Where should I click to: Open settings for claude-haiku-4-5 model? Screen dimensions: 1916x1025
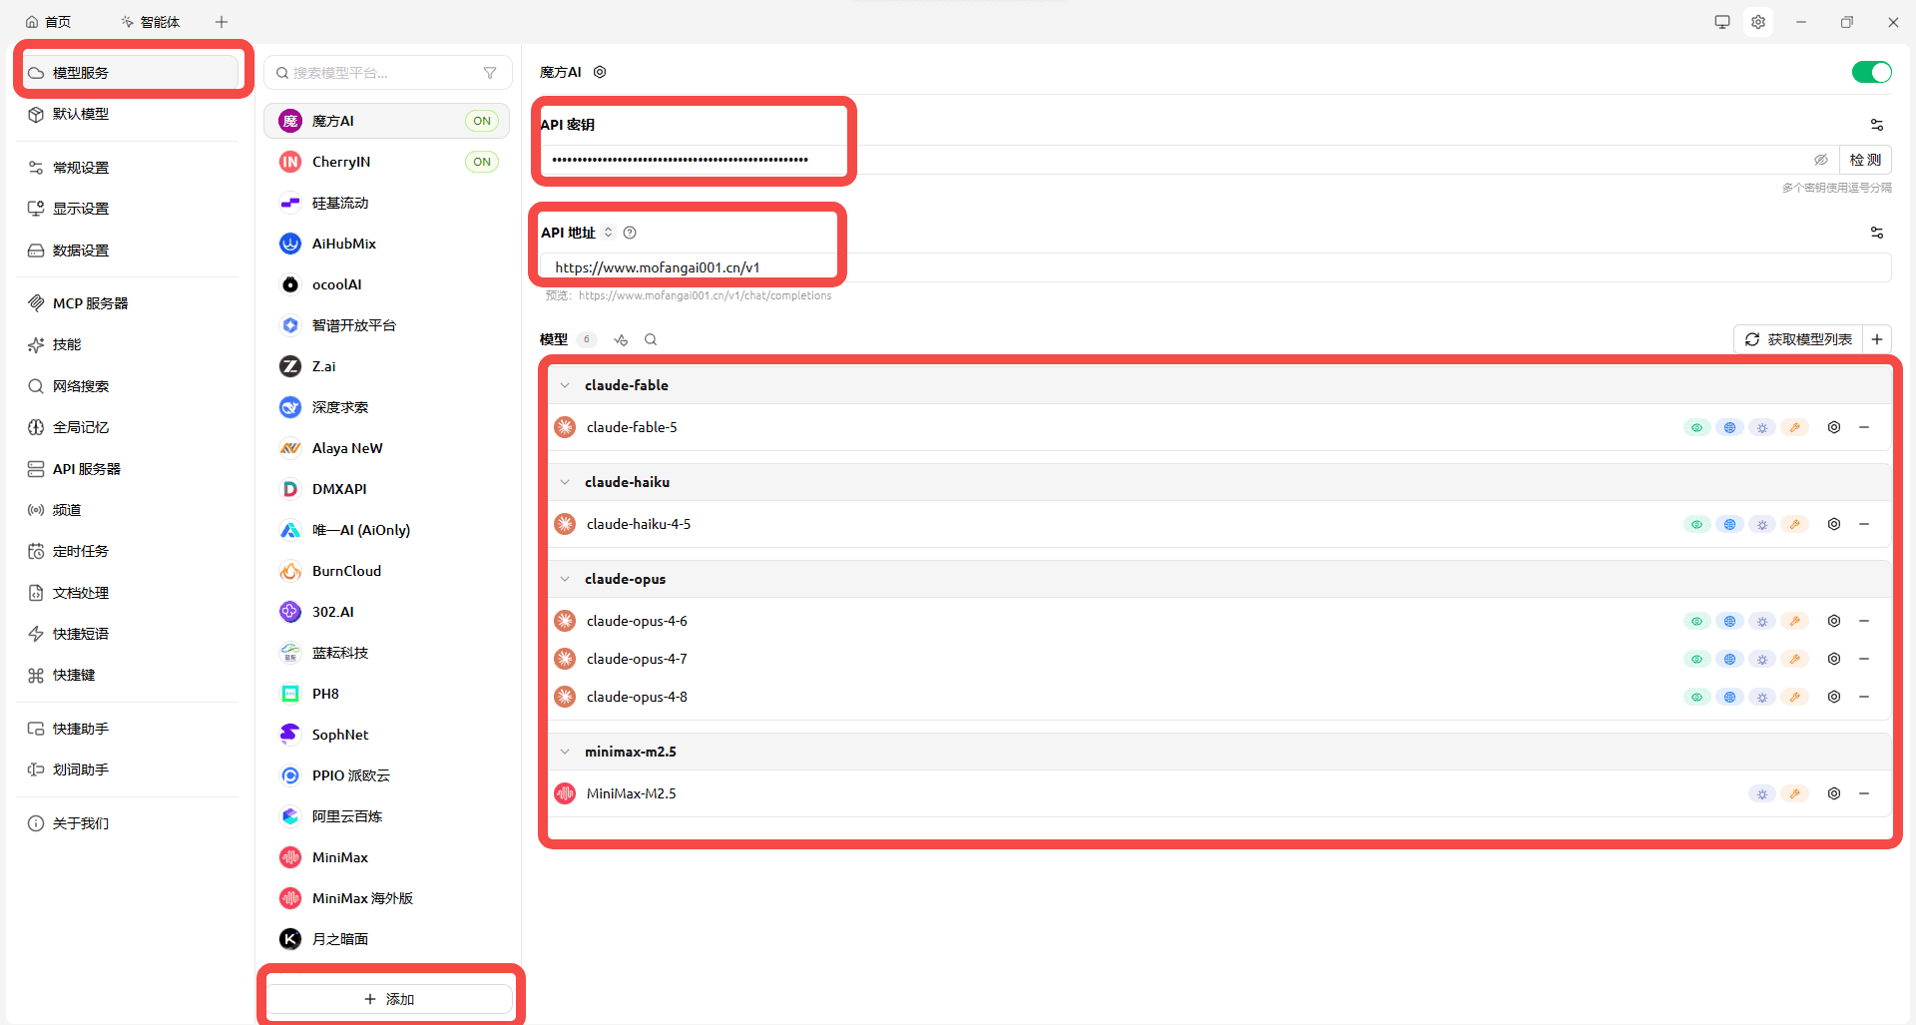click(x=1834, y=524)
